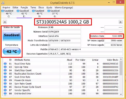This screenshot has width=126, height=99.
Task: Click the Recursos Suportados field
Action: click(85, 54)
